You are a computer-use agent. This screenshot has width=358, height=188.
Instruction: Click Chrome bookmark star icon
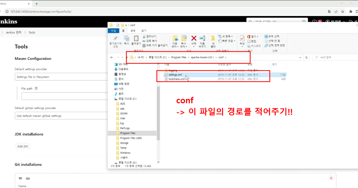pyautogui.click(x=343, y=12)
